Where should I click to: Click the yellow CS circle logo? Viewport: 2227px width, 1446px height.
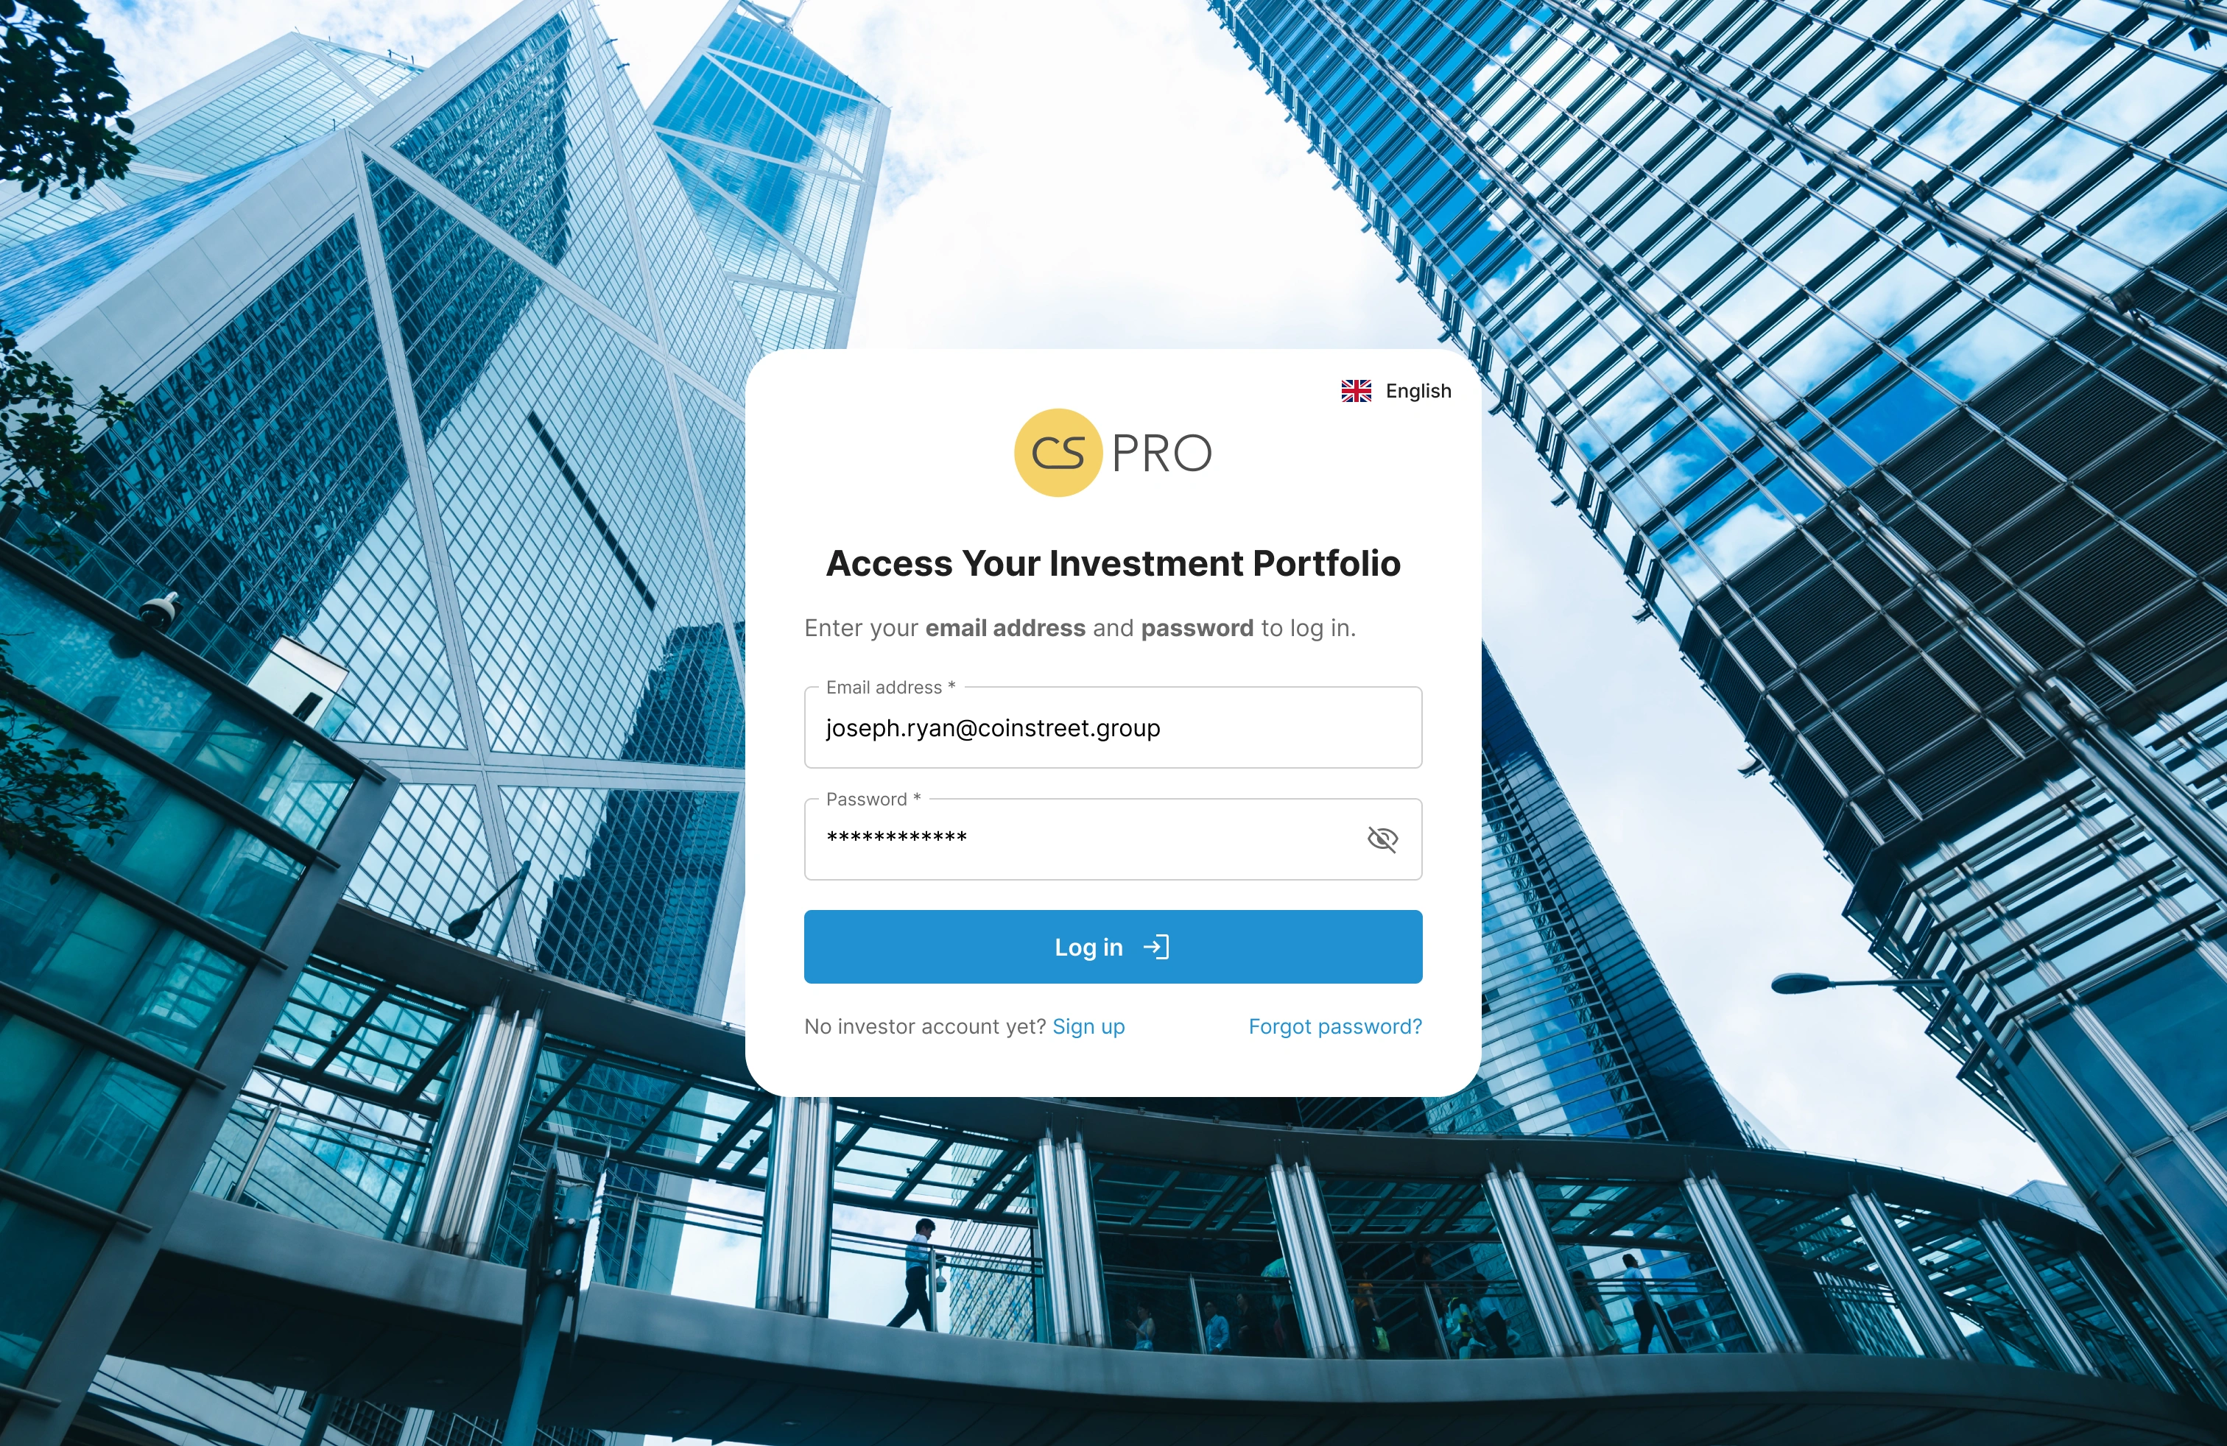[1058, 453]
